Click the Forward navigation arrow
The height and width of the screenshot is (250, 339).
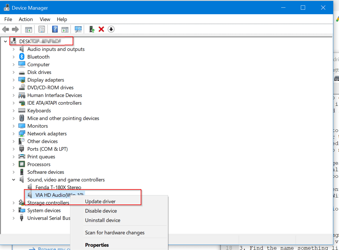coord(15,29)
